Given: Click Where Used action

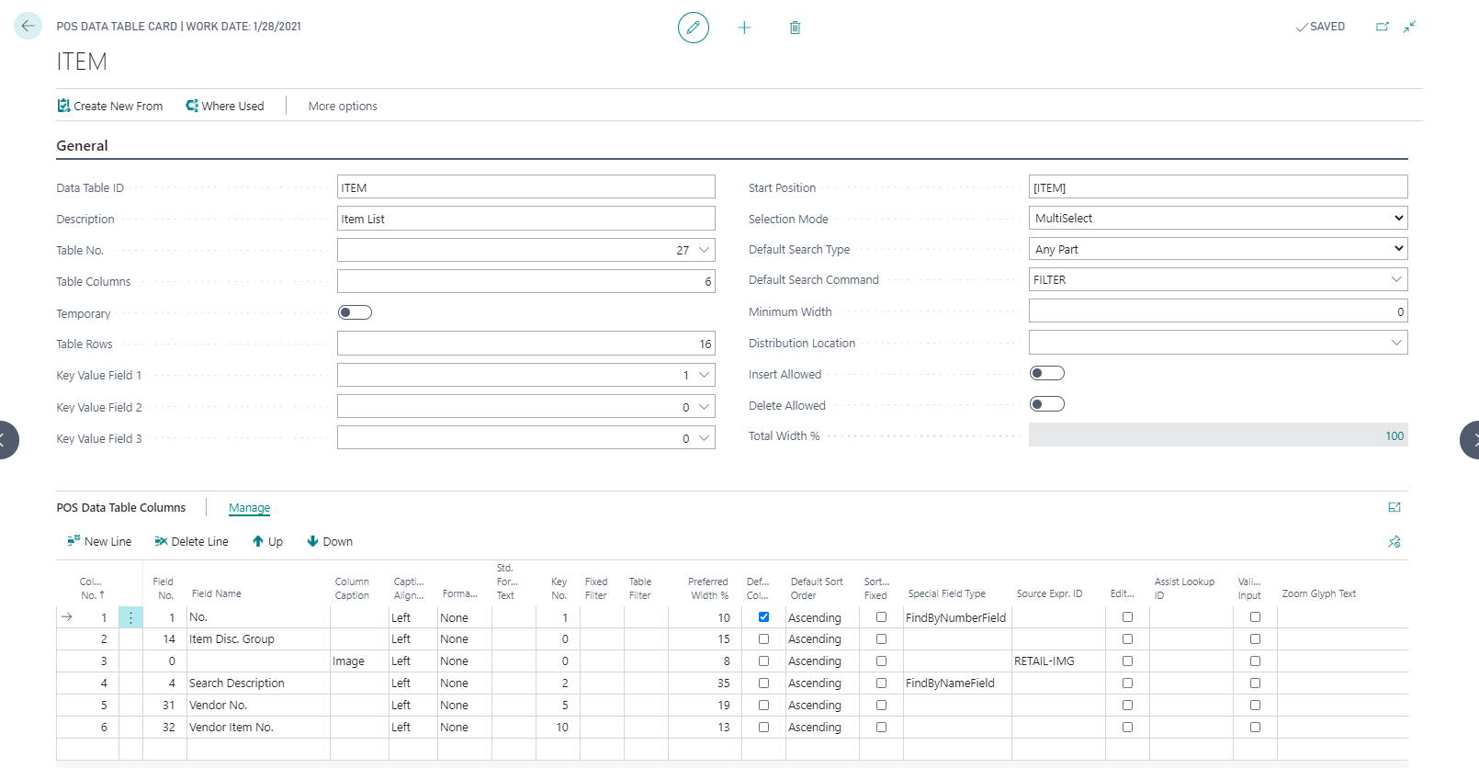Looking at the screenshot, I should click(x=225, y=107).
